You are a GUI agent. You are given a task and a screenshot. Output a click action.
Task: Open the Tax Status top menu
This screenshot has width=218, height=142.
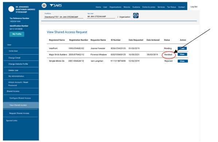(x=171, y=7)
